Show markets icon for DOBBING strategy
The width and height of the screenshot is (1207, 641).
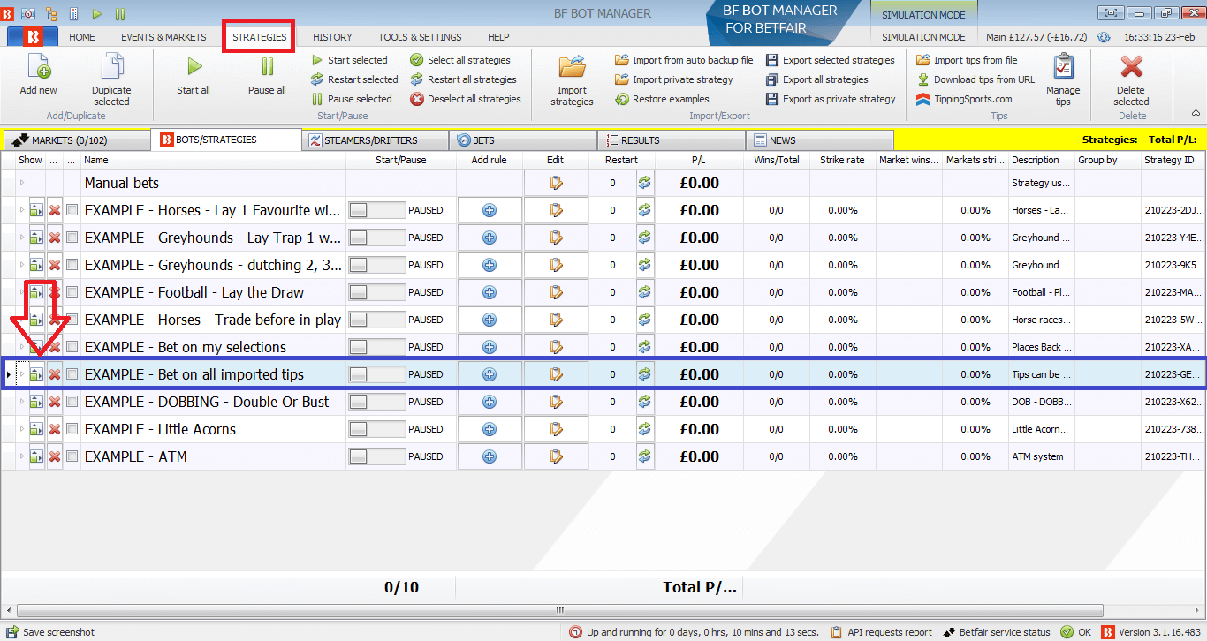click(36, 402)
